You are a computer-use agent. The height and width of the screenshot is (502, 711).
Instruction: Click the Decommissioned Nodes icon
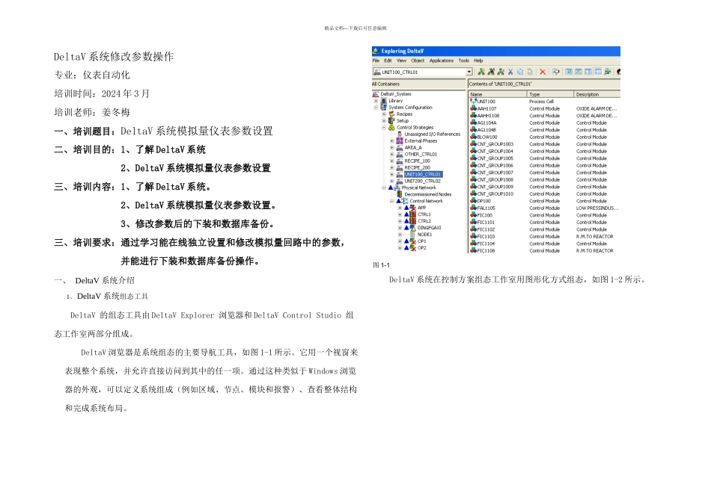400,194
